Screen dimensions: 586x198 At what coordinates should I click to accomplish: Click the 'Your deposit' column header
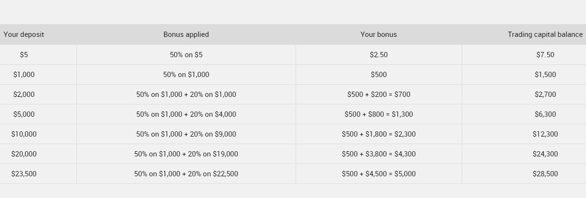coord(24,34)
